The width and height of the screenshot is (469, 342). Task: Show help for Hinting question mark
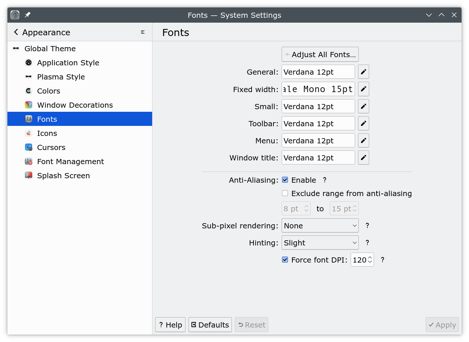[x=367, y=242]
